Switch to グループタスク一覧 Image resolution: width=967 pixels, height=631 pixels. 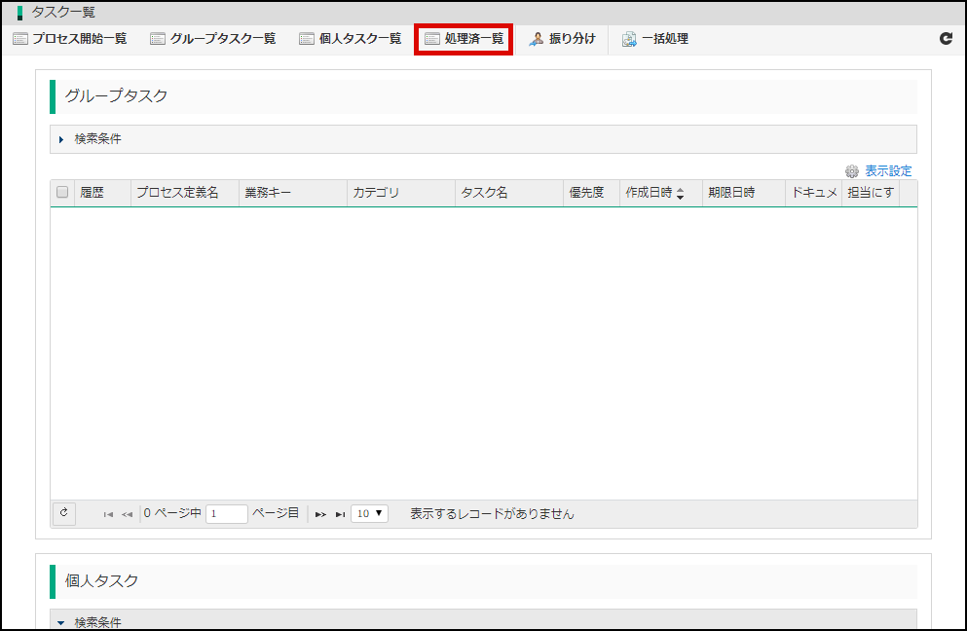pos(213,39)
